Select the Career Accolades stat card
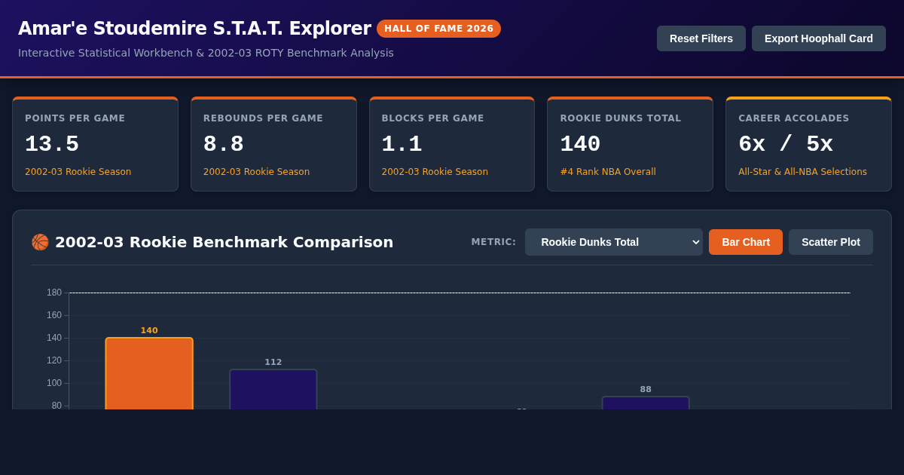Image resolution: width=904 pixels, height=475 pixels. [808, 144]
